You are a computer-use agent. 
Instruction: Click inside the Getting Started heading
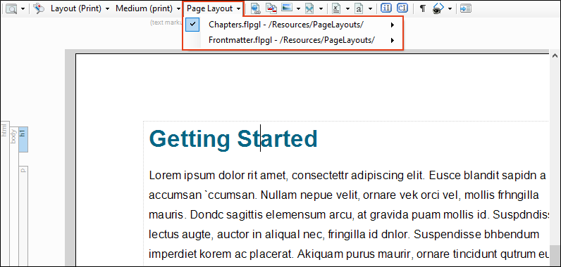233,138
